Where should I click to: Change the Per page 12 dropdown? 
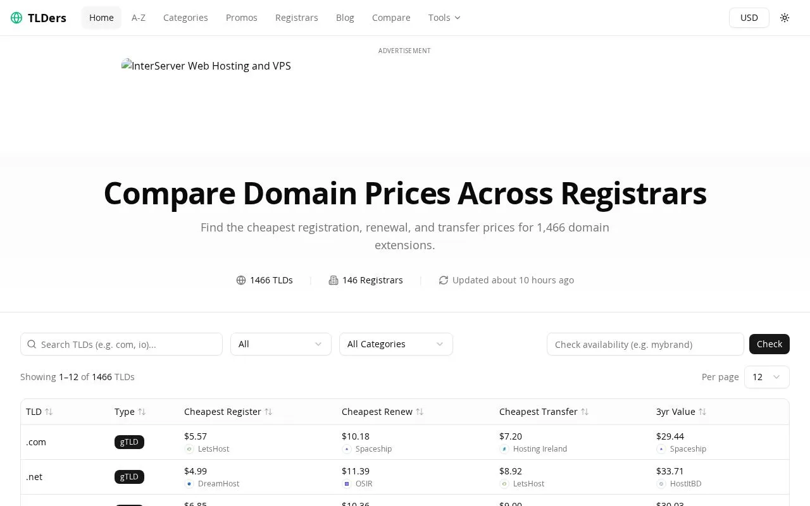click(767, 377)
